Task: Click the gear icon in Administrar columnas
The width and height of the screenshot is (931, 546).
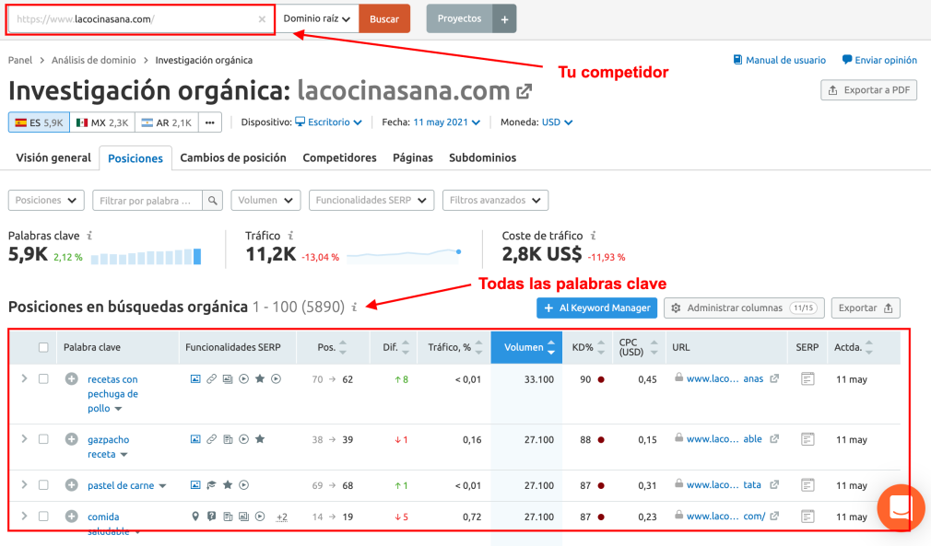Action: click(x=676, y=308)
